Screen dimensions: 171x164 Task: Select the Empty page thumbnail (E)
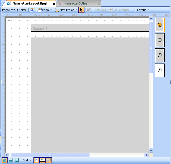160,70
